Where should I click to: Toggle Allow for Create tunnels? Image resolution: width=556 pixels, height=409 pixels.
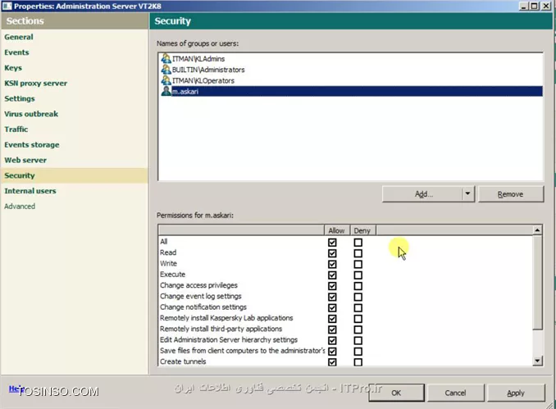[332, 362]
